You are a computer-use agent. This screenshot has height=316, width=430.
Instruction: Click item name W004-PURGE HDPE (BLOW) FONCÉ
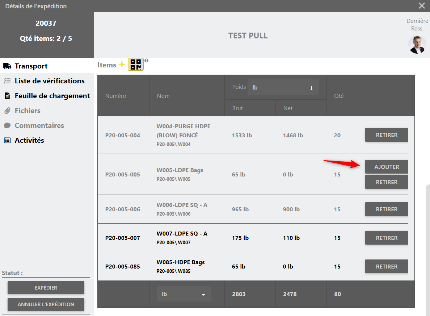[184, 131]
